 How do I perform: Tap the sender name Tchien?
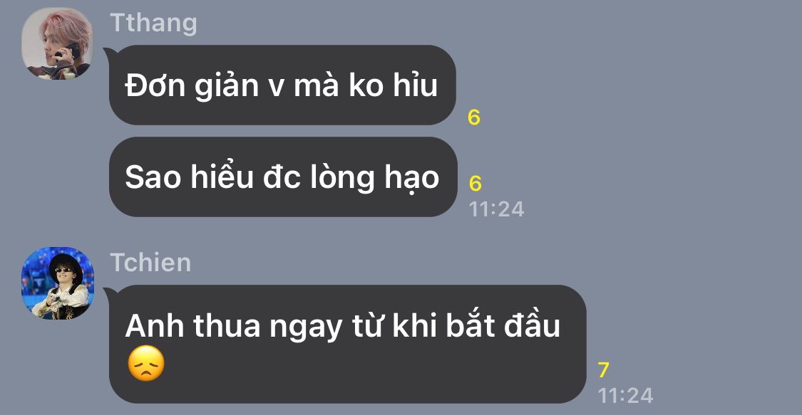[150, 263]
